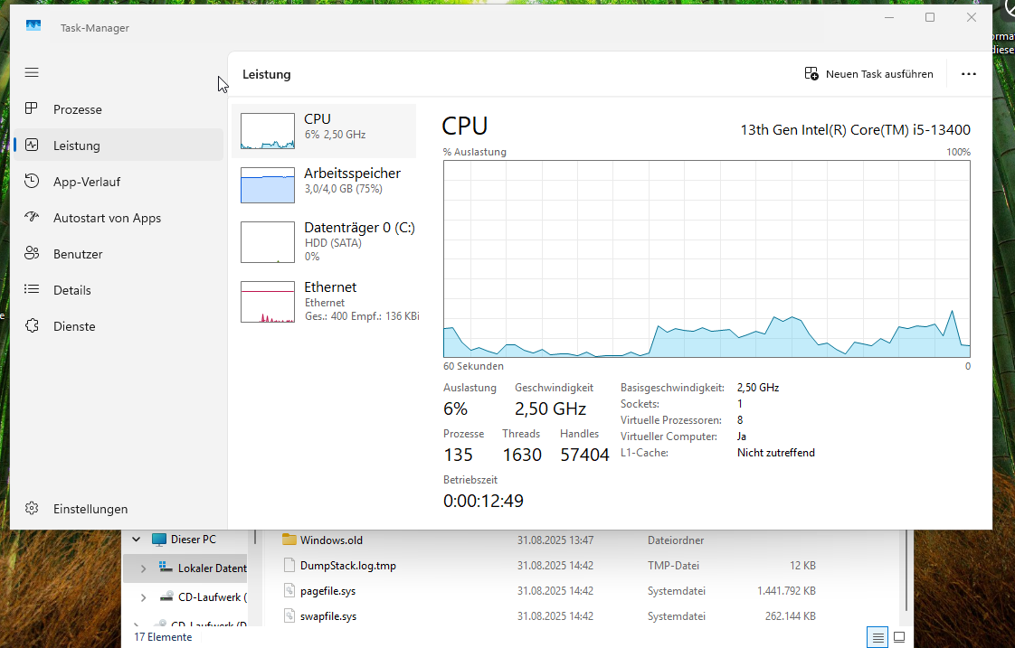Click the Ethernet mini graph thumbnail

[268, 301]
